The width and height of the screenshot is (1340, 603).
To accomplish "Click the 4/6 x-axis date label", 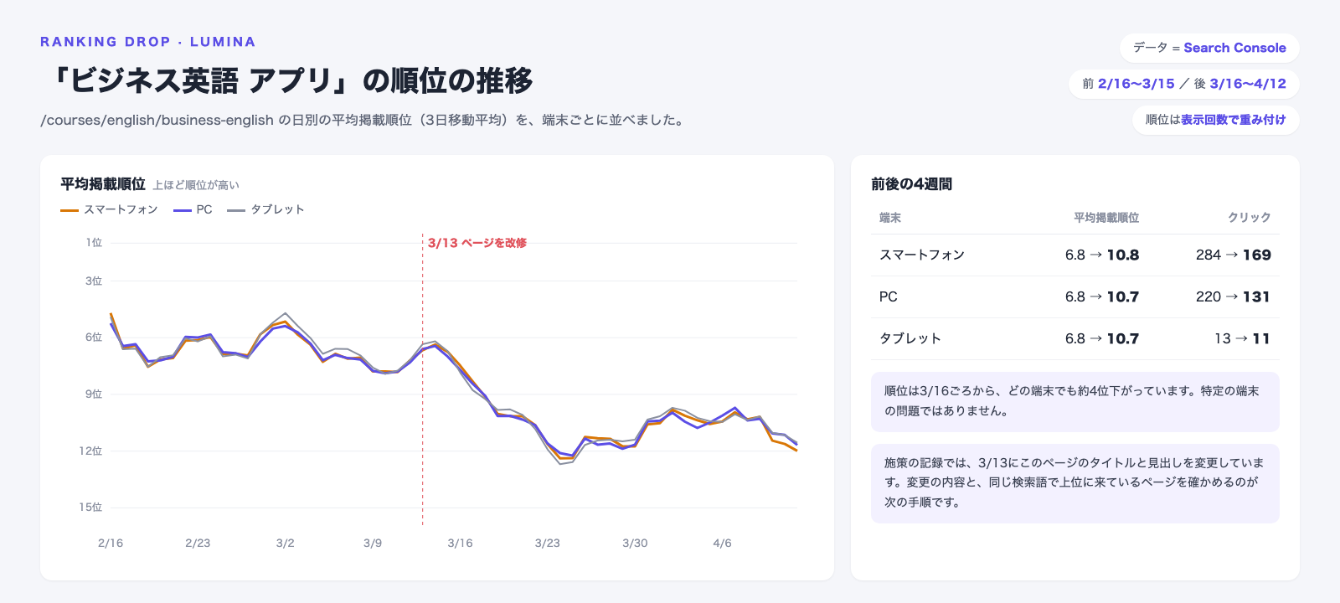I will click(x=723, y=543).
